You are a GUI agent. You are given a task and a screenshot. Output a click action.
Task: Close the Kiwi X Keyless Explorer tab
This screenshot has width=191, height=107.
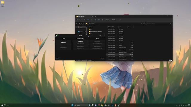92,17
